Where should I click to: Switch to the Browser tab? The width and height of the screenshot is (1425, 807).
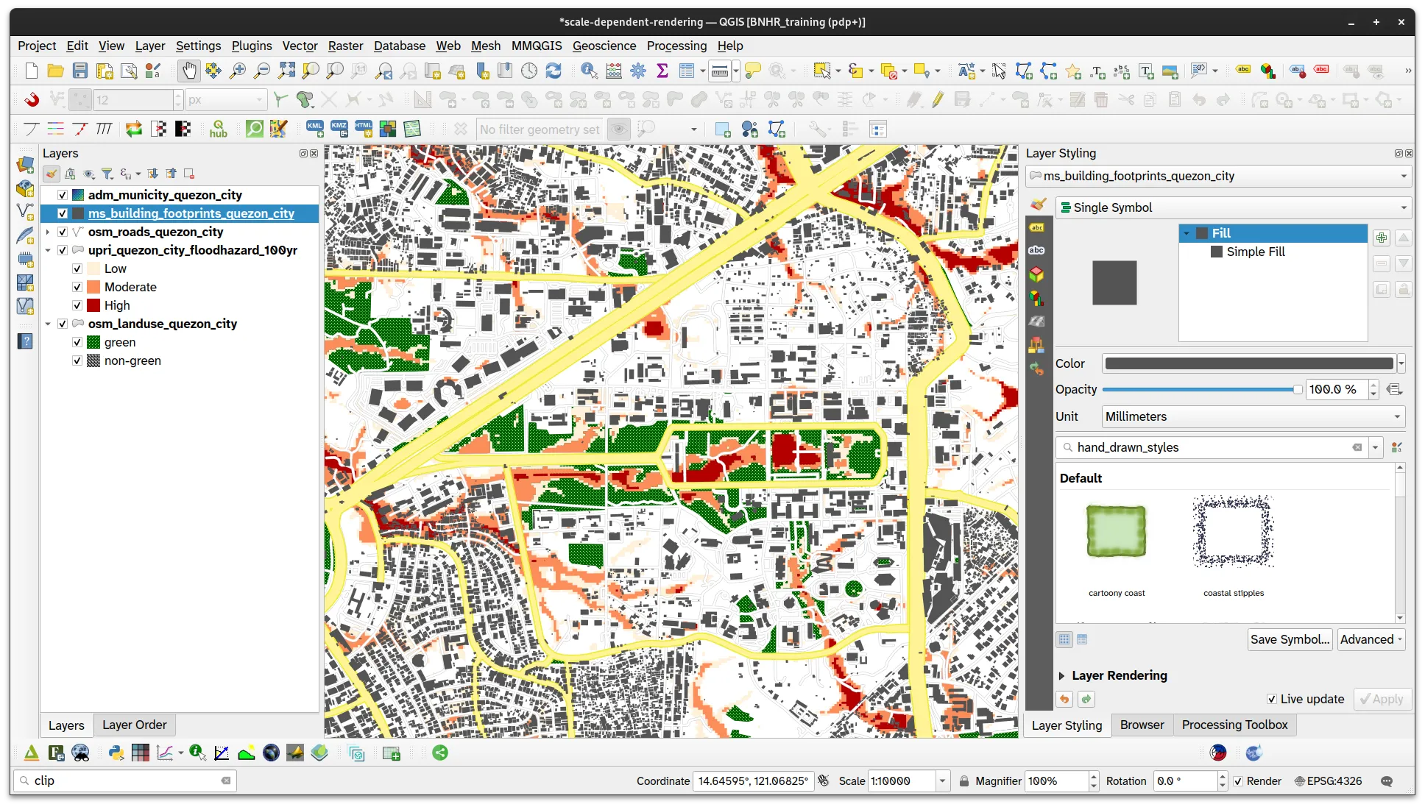pyautogui.click(x=1142, y=725)
